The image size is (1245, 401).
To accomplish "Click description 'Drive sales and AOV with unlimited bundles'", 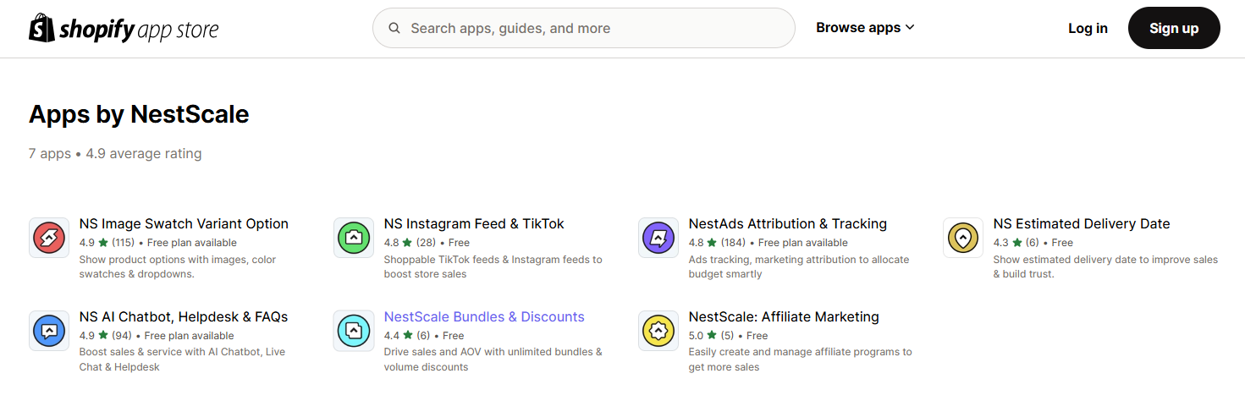I will [x=493, y=360].
